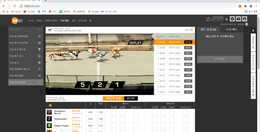Open 가상 축구 리그 in sidebar
Viewport: 260px width, 132px height.
coord(26,56)
